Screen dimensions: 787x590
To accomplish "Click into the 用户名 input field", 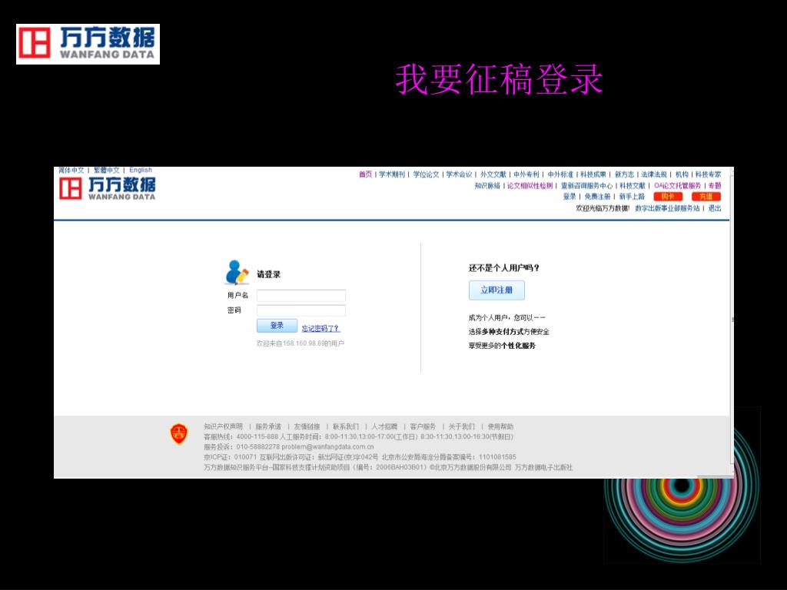I will click(x=301, y=296).
